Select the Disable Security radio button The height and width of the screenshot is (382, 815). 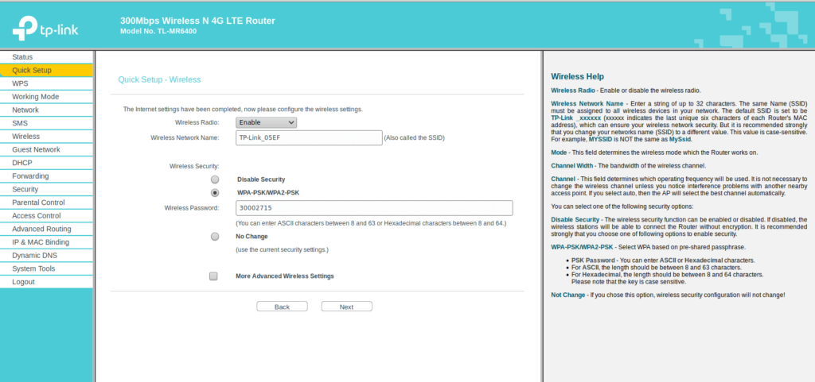(215, 179)
